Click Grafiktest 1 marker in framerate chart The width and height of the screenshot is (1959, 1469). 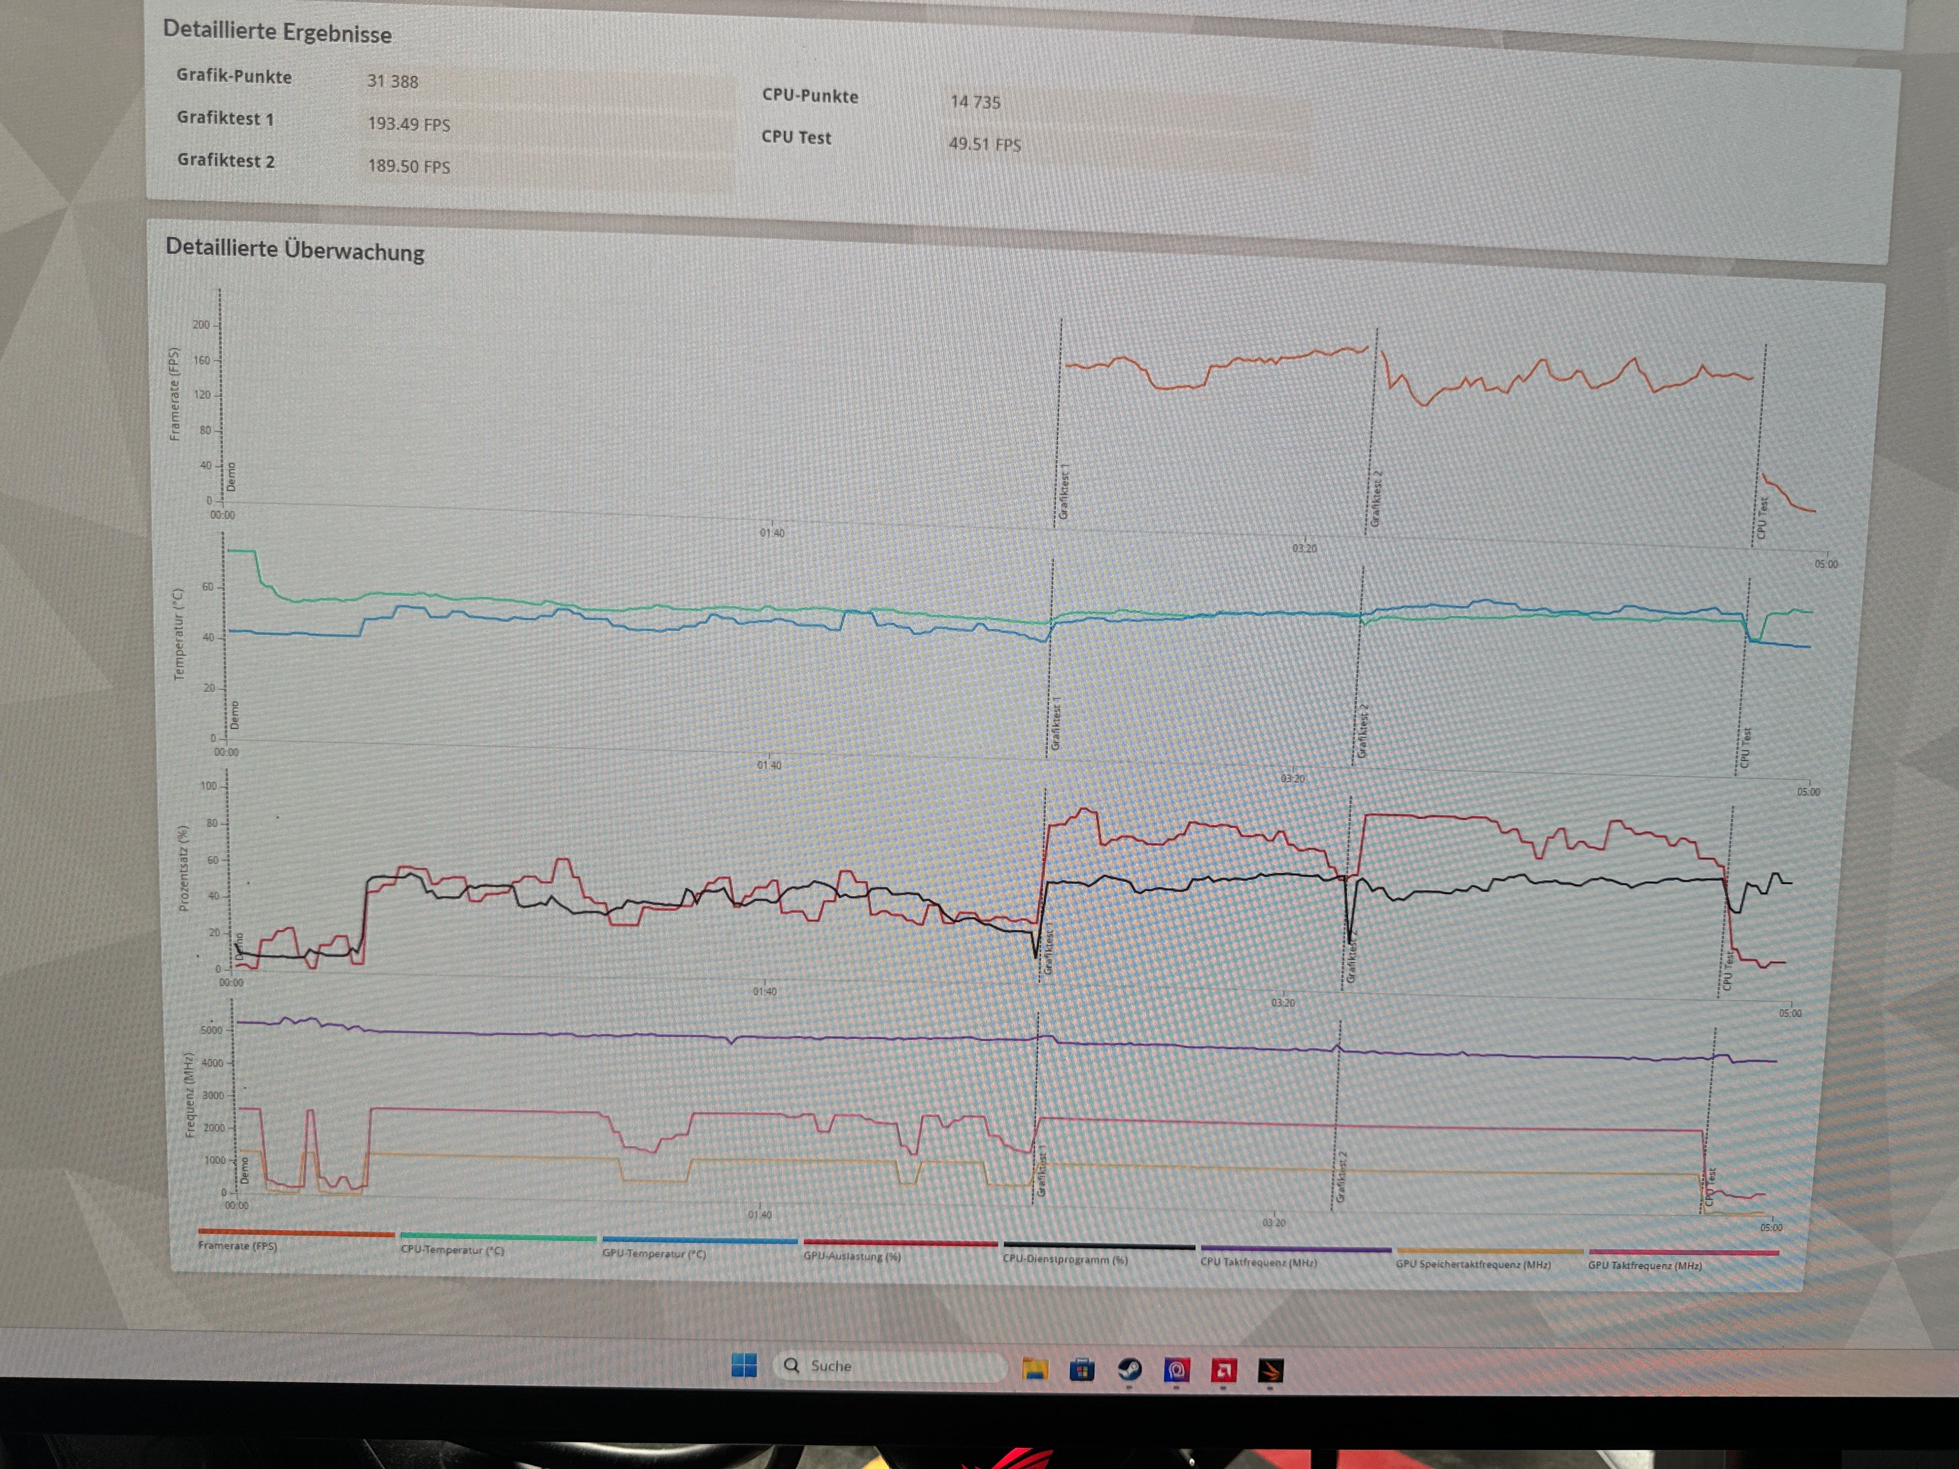tap(1064, 492)
